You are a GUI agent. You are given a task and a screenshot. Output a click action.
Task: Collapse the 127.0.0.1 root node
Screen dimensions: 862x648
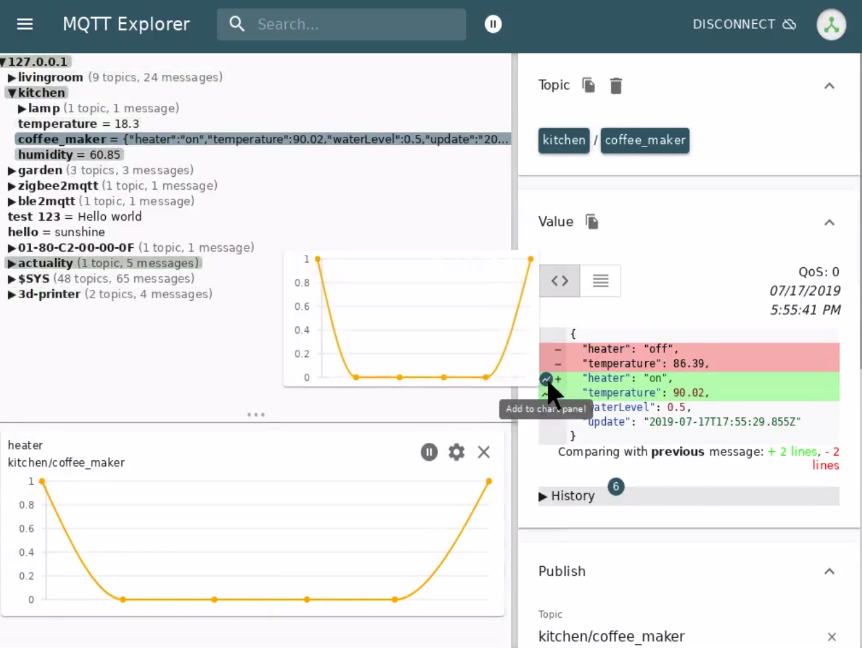pos(3,62)
